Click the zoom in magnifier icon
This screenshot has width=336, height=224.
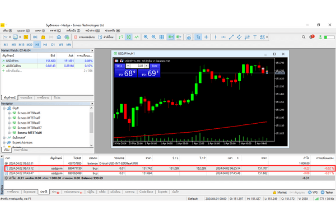point(146,36)
